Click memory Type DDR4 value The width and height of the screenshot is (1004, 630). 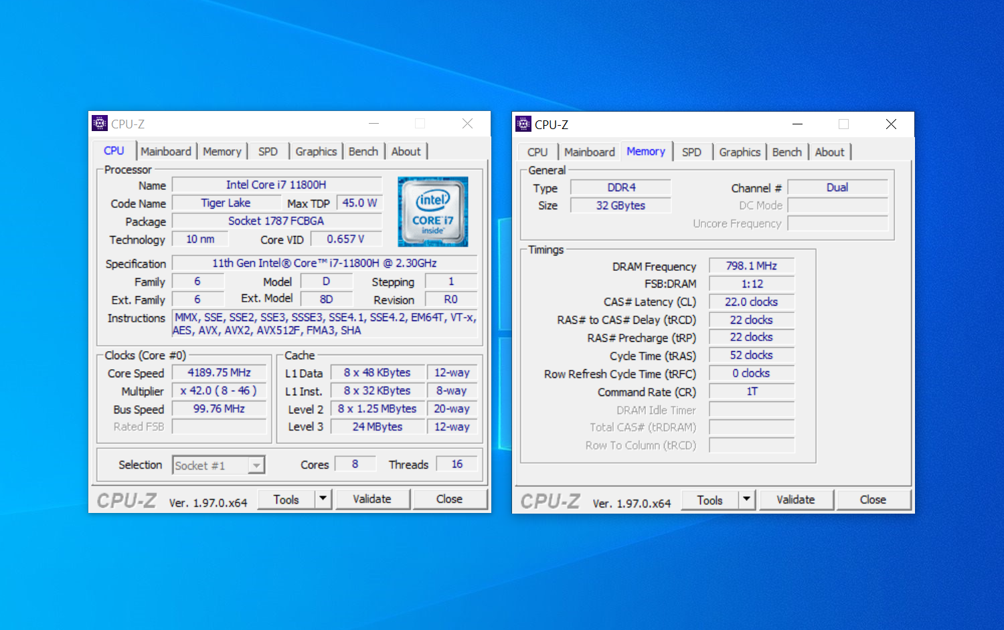pyautogui.click(x=621, y=187)
